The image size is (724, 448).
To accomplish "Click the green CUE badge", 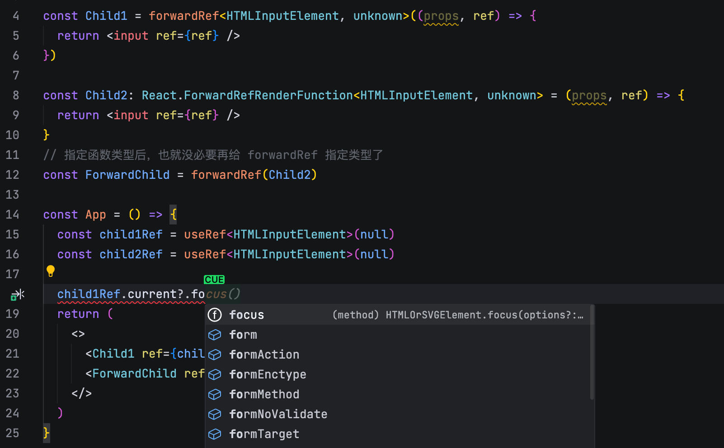I will coord(214,280).
